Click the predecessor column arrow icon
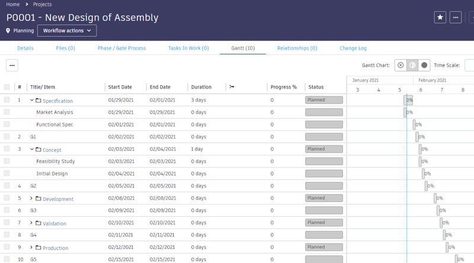This screenshot has width=474, height=263. (x=232, y=87)
